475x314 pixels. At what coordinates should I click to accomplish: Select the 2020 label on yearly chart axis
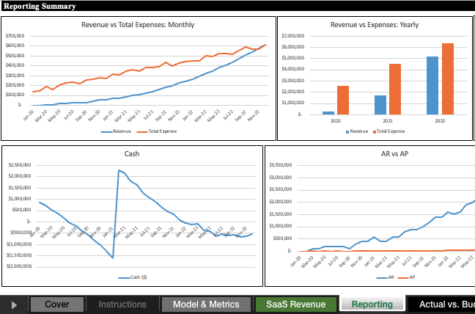click(336, 121)
